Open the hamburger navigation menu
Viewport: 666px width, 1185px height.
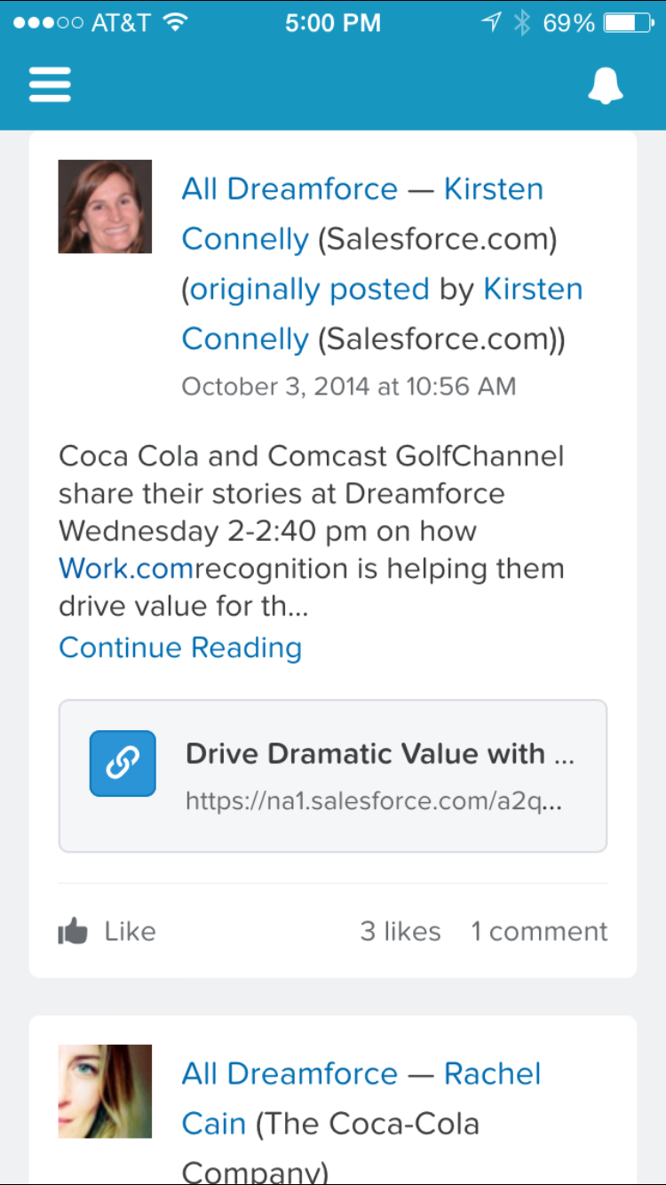tap(50, 85)
